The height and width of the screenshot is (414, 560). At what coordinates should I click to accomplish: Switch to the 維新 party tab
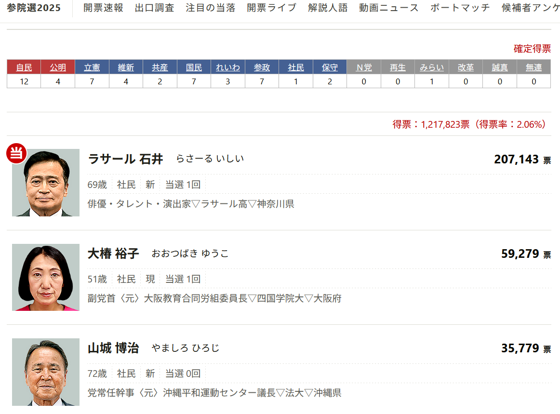[126, 67]
